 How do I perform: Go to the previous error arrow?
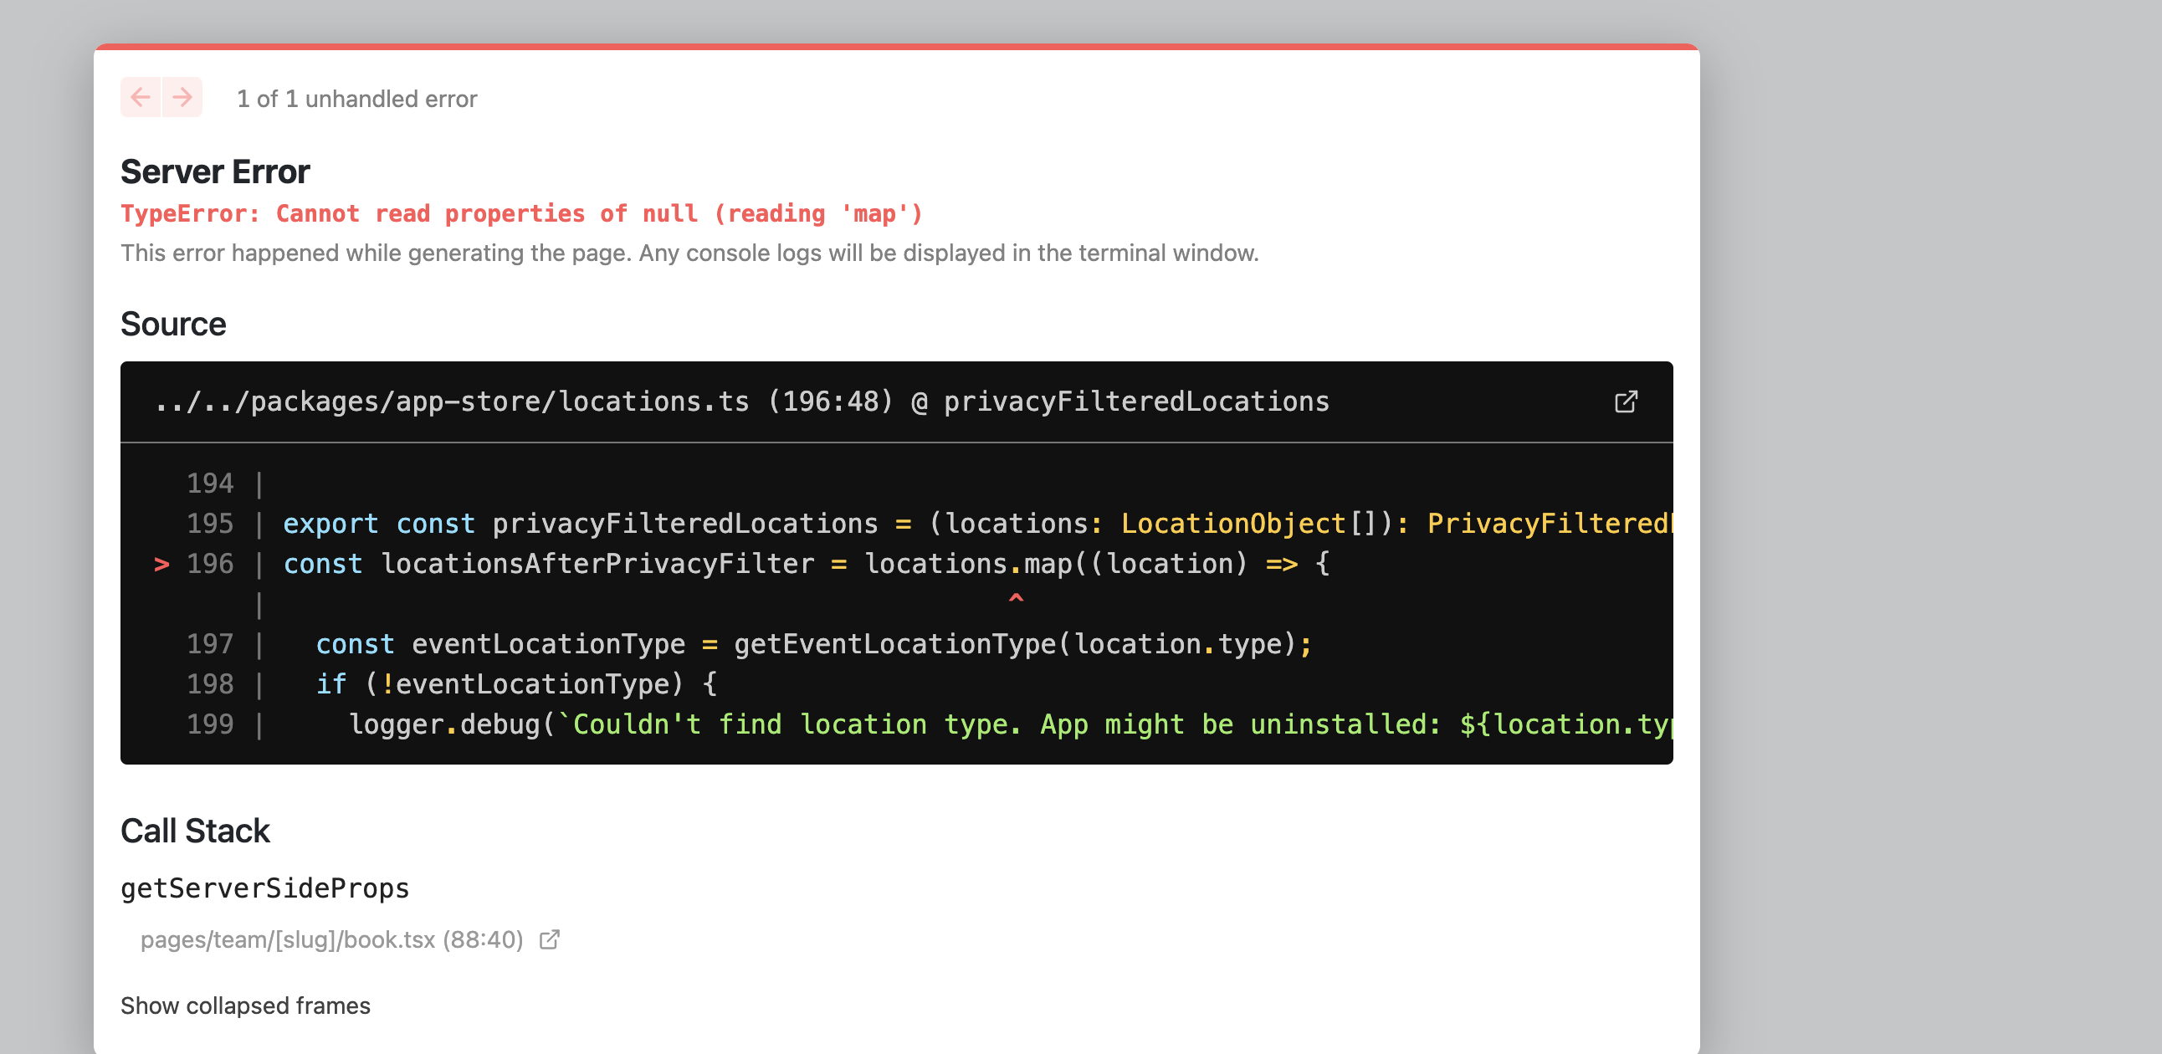[141, 97]
